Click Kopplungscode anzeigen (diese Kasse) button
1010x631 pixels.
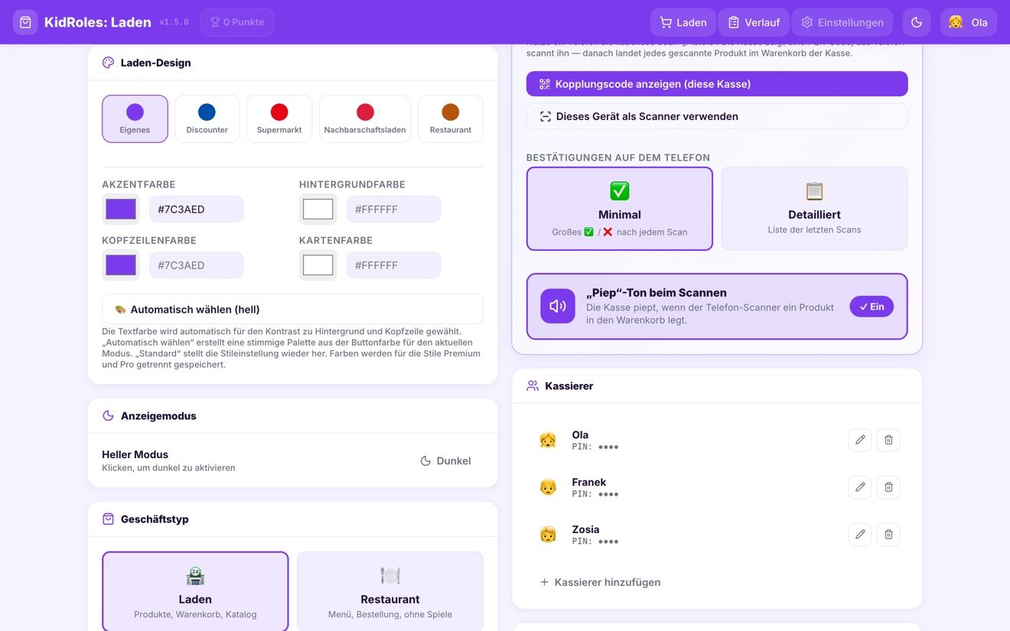717,84
